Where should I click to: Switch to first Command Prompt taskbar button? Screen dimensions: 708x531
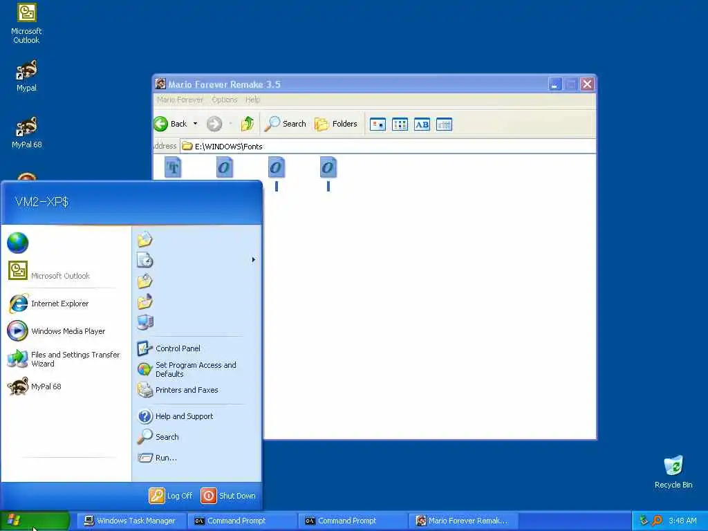[x=241, y=521]
